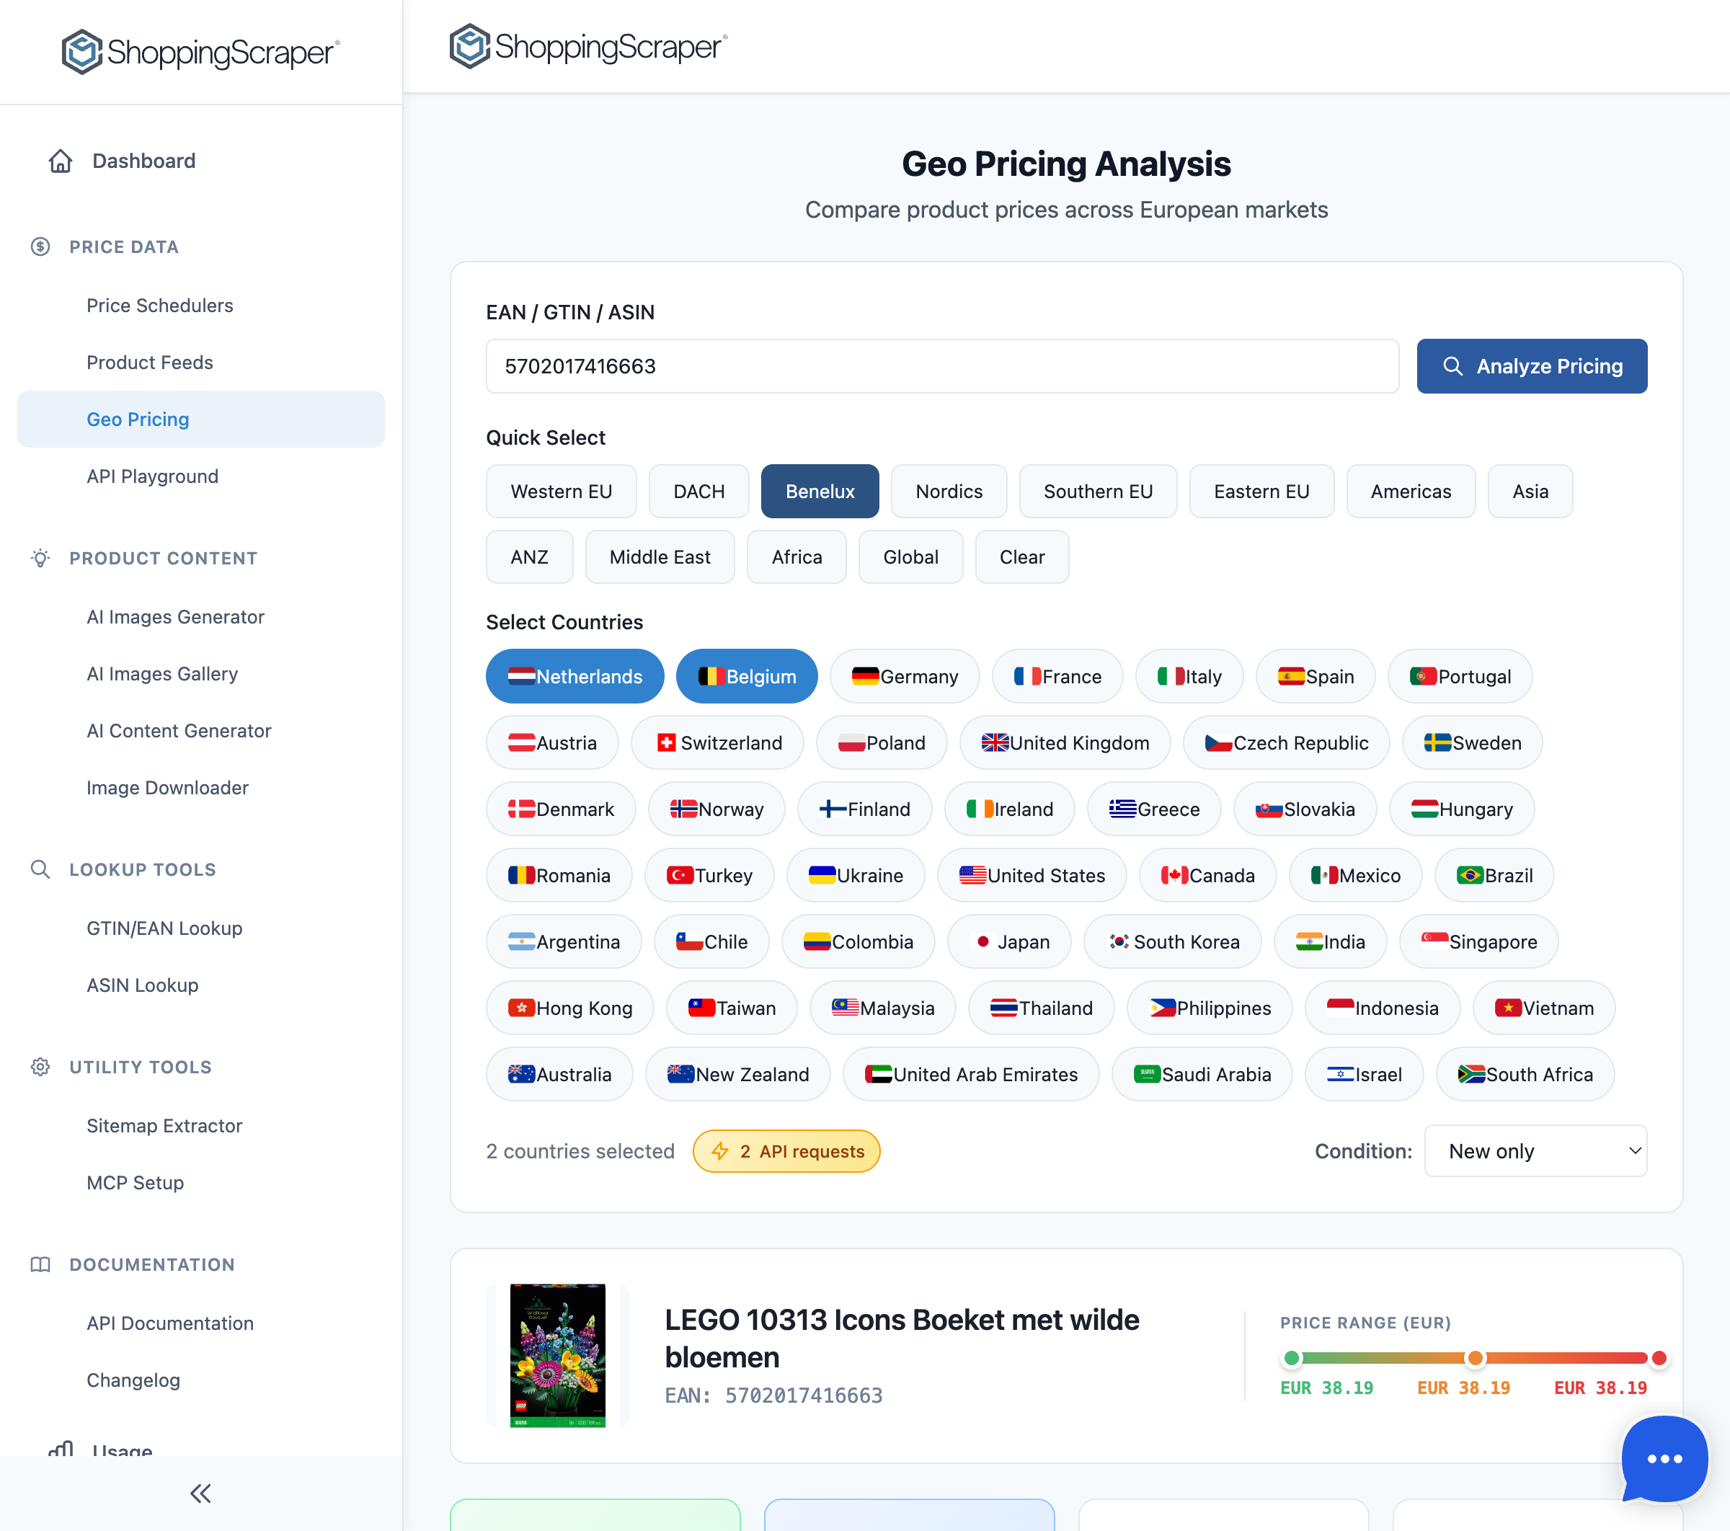The height and width of the screenshot is (1531, 1730).
Task: Click the midpoint marker on the price range slider
Action: point(1476,1357)
